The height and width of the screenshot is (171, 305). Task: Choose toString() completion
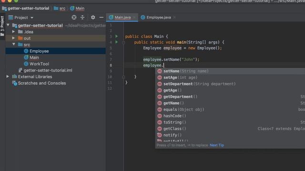230,122
